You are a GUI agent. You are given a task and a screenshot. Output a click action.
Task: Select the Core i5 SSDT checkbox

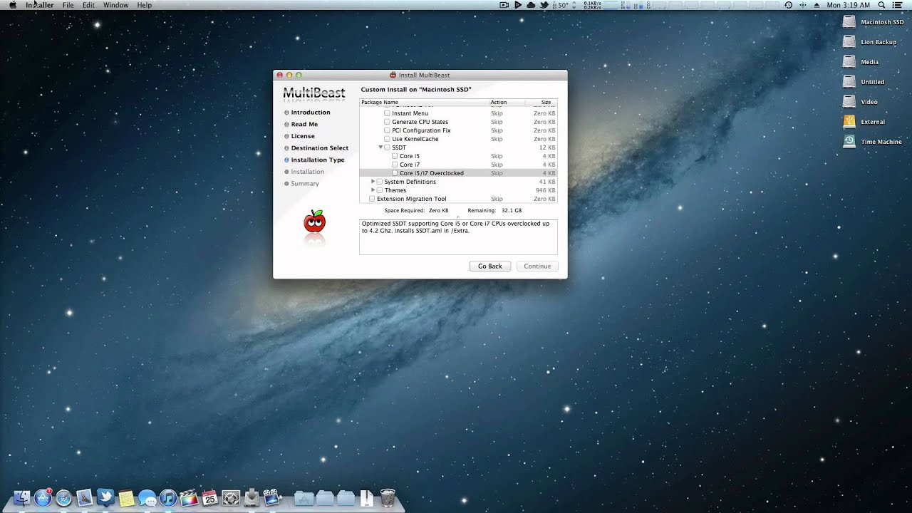coord(395,156)
